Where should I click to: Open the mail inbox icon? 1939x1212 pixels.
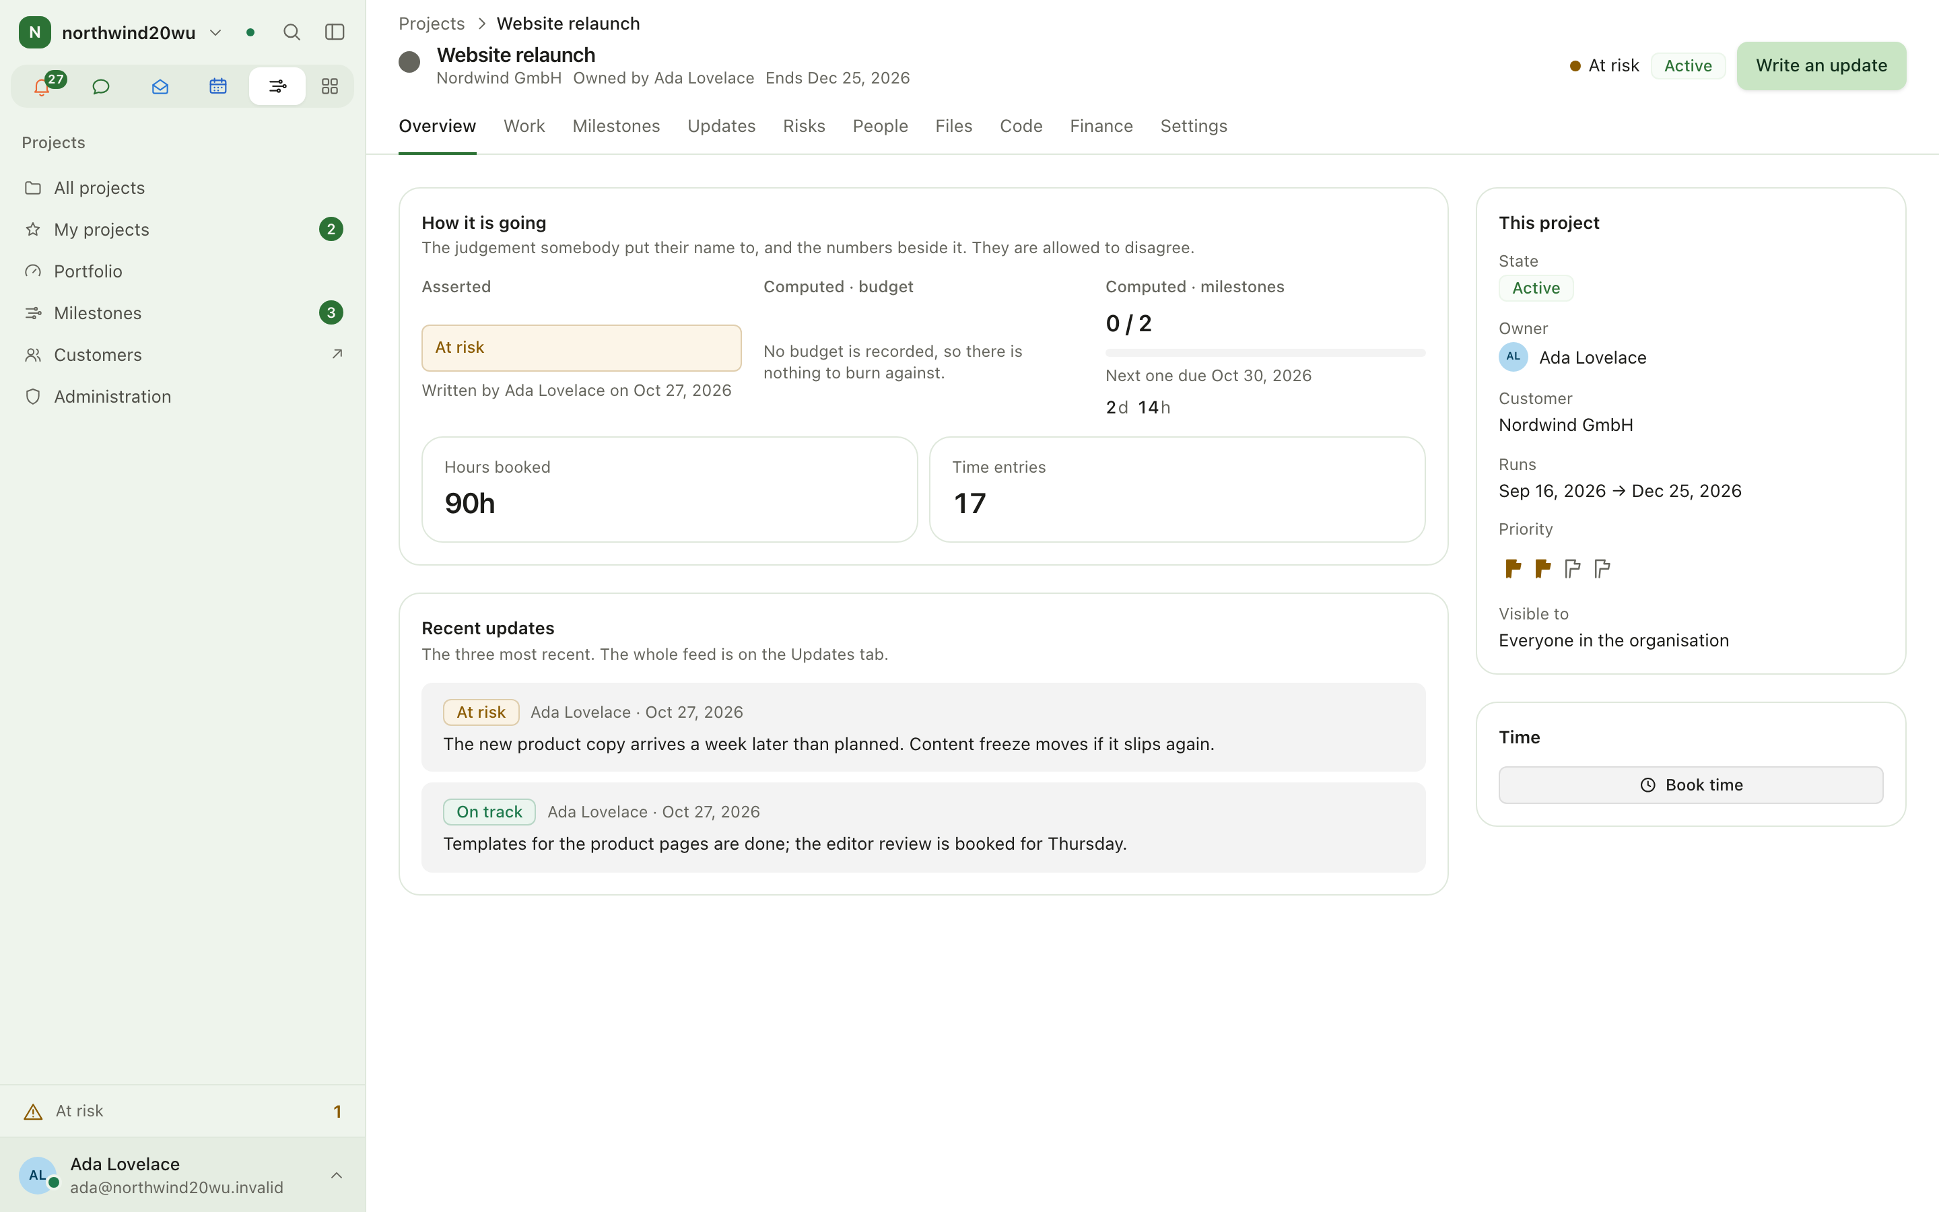pyautogui.click(x=160, y=86)
